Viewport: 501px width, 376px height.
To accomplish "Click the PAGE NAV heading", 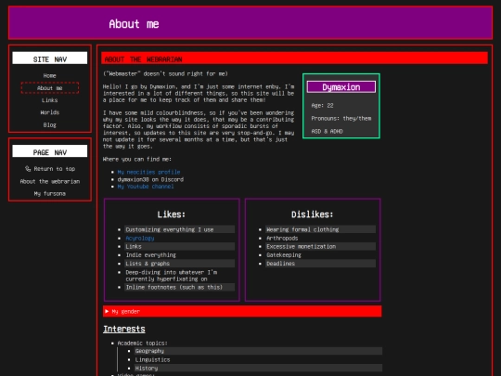I will [50, 152].
